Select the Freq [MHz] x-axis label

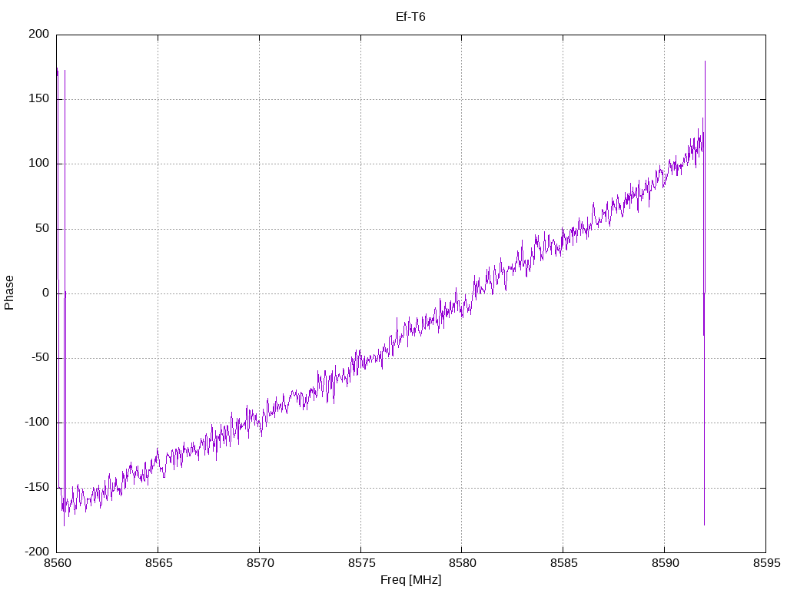pyautogui.click(x=410, y=579)
